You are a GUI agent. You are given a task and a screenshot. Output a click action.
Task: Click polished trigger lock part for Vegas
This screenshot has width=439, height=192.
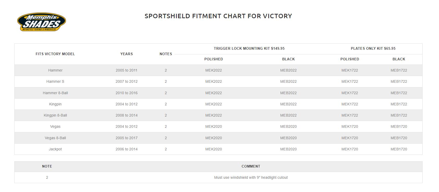point(214,126)
